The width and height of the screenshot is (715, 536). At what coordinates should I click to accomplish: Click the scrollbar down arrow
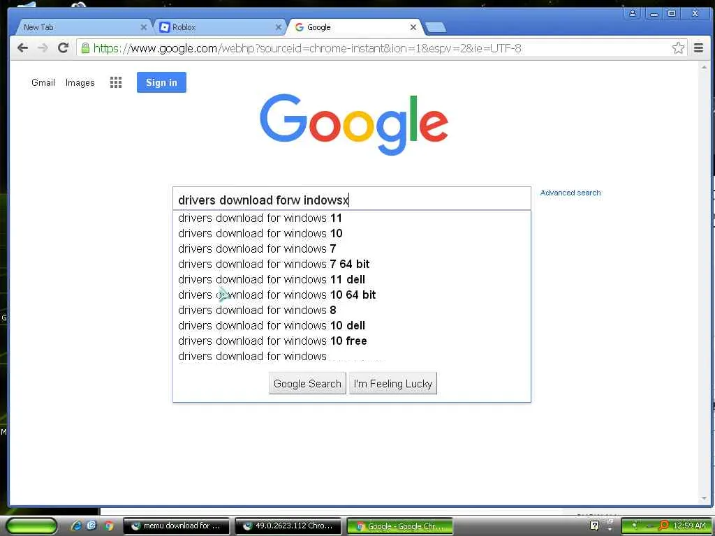coord(704,498)
